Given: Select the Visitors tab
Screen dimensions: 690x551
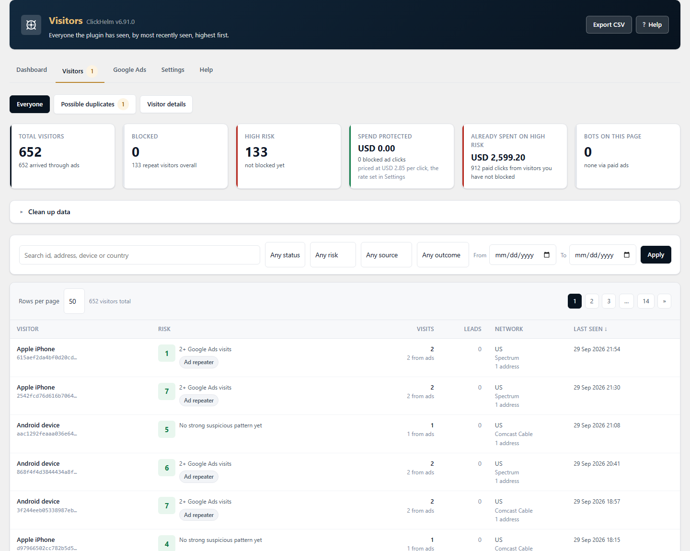Looking at the screenshot, I should pyautogui.click(x=80, y=71).
